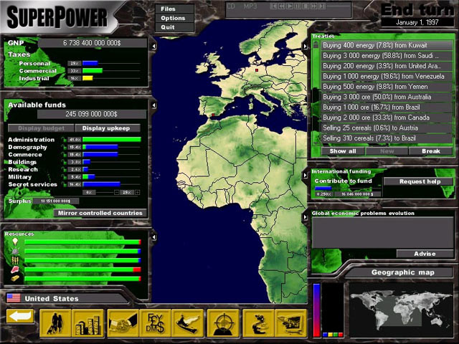The height and width of the screenshot is (344, 459).
Task: Click the End turn button
Action: (x=416, y=10)
